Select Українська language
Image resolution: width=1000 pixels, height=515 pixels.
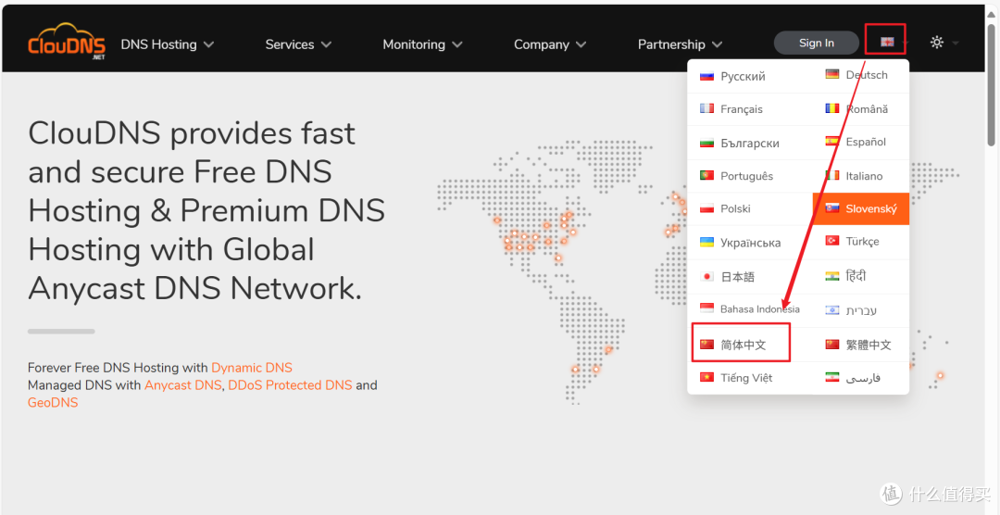pos(750,243)
